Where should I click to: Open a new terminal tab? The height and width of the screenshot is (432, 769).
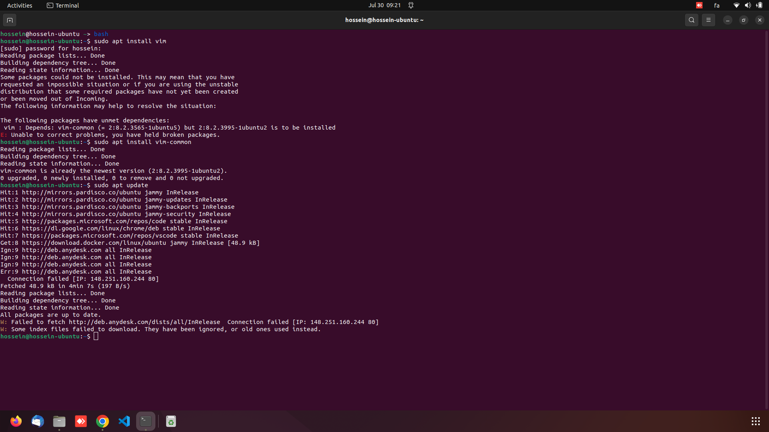pyautogui.click(x=10, y=20)
